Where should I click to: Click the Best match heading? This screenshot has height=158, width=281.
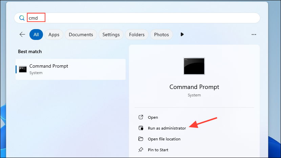coord(30,51)
